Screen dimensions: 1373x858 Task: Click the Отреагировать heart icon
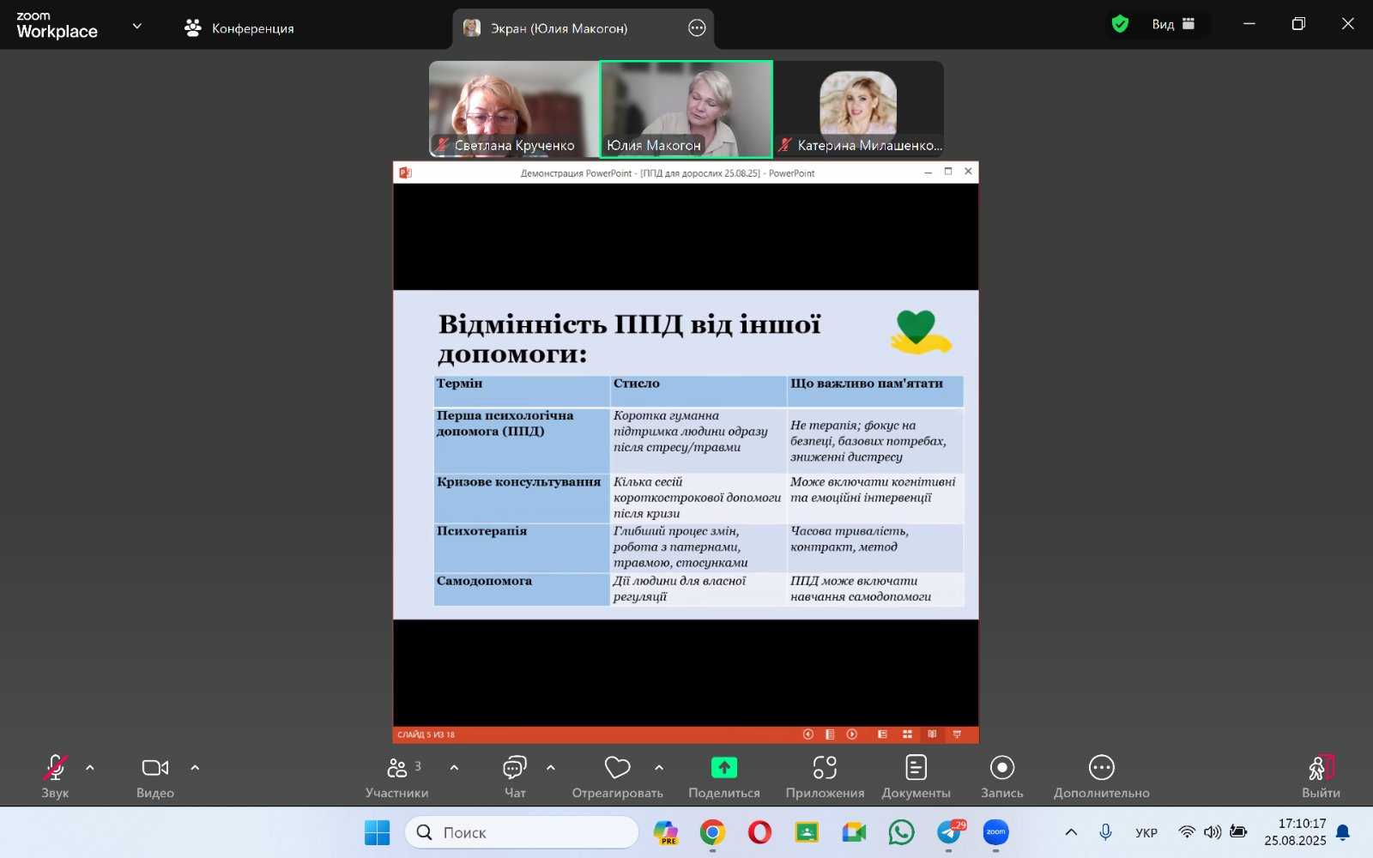pos(617,769)
